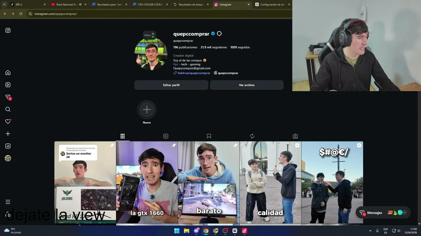421x236 pixels.
Task: Click the create new post plus icon
Action: point(8,134)
